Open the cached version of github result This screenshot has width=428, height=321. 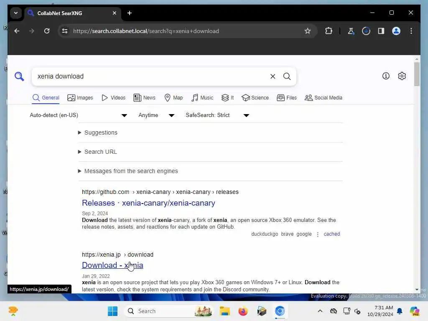coord(331,234)
